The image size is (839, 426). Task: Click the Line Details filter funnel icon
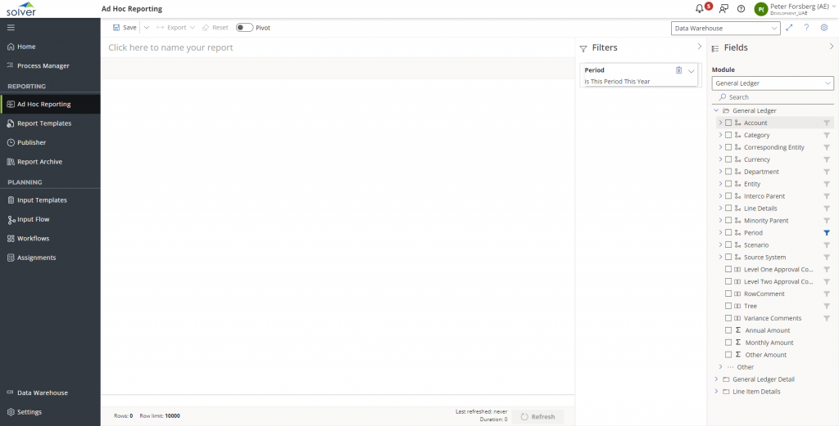[827, 209]
